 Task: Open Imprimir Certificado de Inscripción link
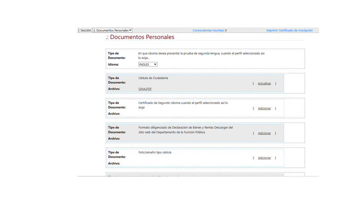click(x=289, y=30)
